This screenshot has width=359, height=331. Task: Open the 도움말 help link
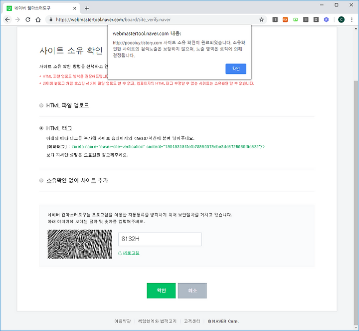click(x=90, y=155)
